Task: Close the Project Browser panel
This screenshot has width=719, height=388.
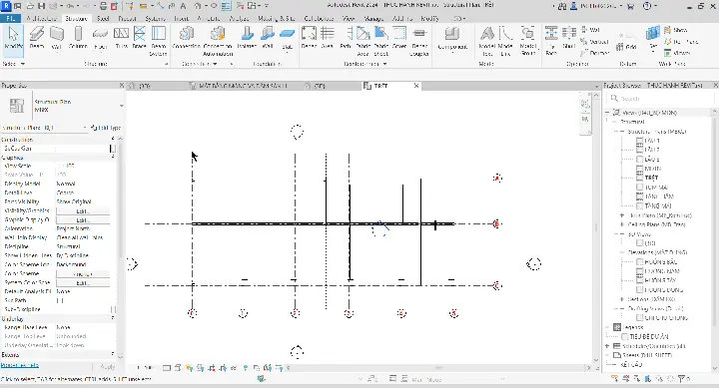Action: (715, 85)
